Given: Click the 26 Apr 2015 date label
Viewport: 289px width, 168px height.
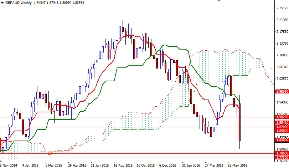Looking at the screenshot, I should point(77,166).
